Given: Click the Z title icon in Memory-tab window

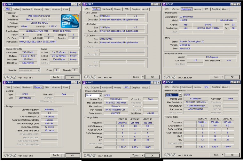Looking at the screenshot, I should coord(4,82).
